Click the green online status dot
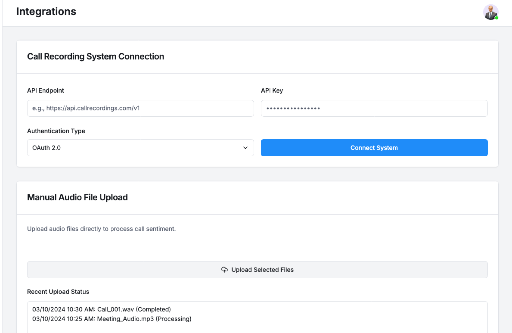This screenshot has height=333, width=512. click(x=497, y=18)
